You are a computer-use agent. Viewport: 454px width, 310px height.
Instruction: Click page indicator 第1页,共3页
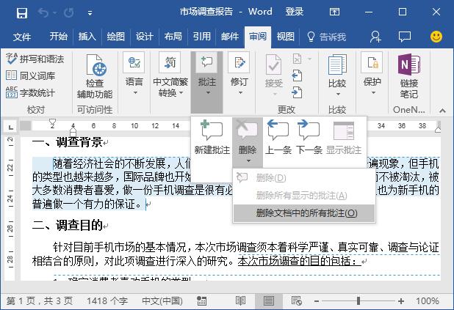point(40,301)
